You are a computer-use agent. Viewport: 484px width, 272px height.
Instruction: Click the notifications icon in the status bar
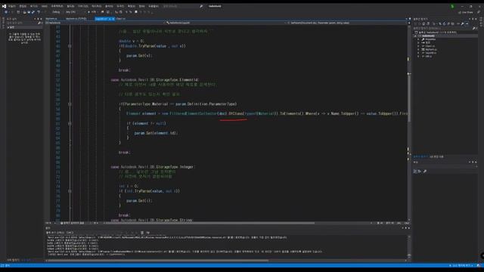(479, 265)
